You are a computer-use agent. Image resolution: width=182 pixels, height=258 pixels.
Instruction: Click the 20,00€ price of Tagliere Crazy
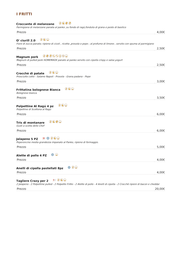(x=160, y=189)
